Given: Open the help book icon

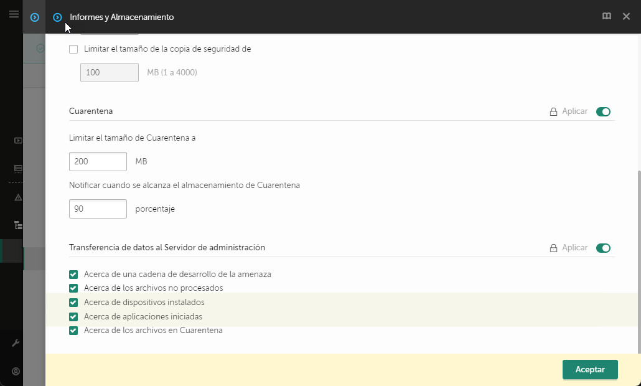Looking at the screenshot, I should 606,17.
